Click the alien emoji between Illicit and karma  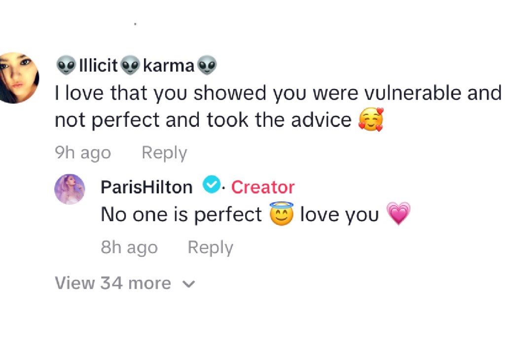pos(130,65)
